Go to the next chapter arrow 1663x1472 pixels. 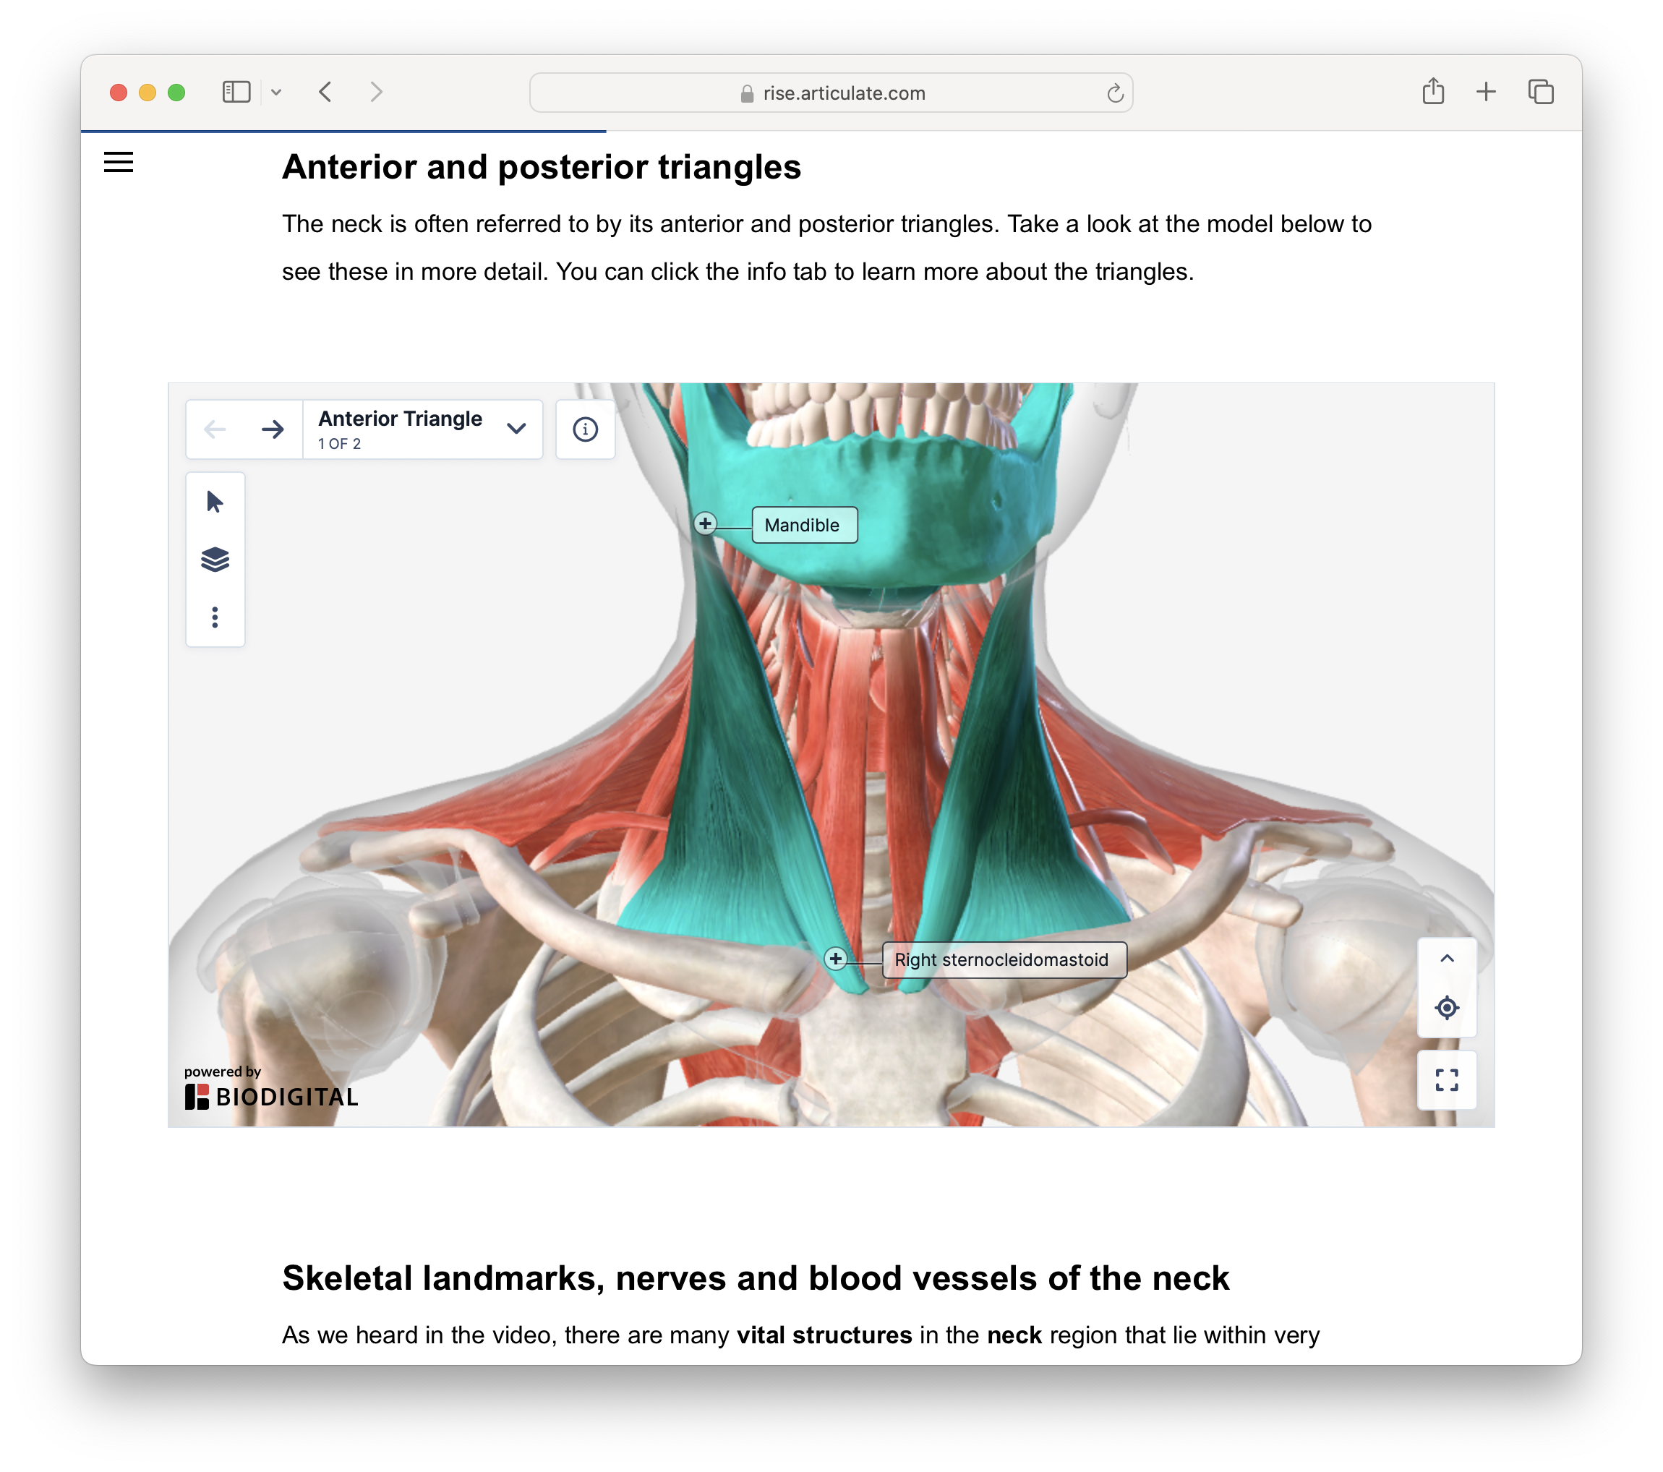(x=273, y=429)
